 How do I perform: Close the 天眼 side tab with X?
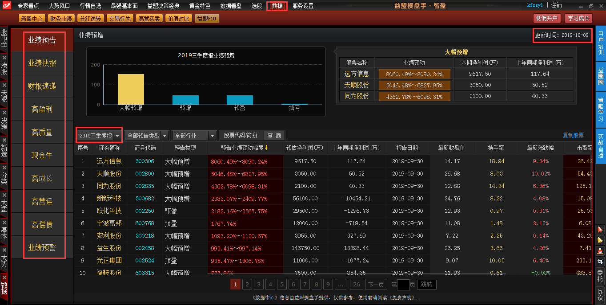[x=4, y=84]
